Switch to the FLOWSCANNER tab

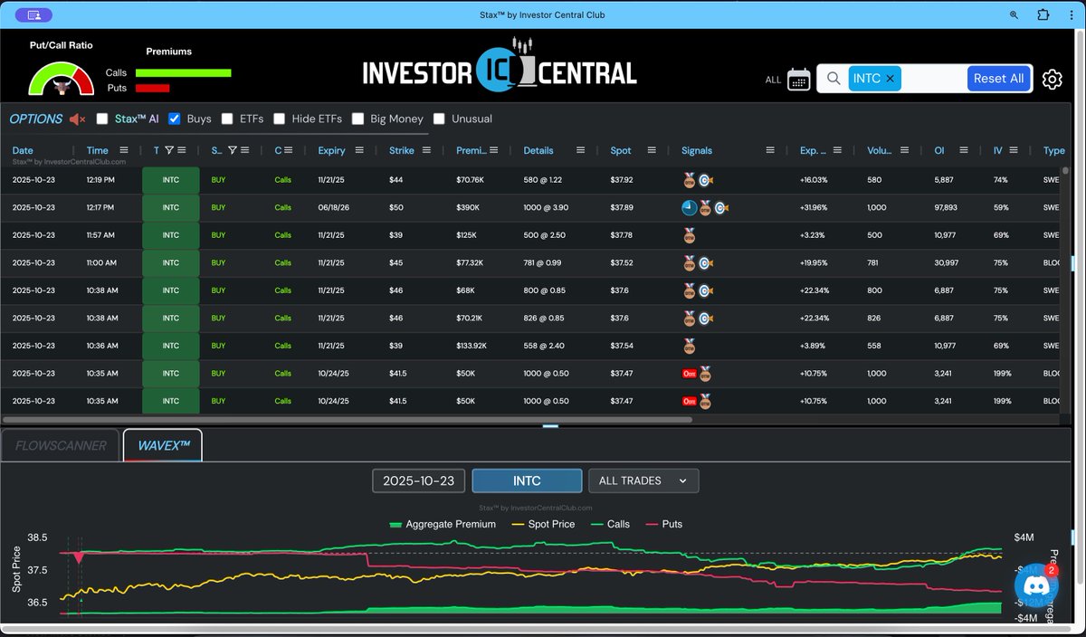coord(61,445)
